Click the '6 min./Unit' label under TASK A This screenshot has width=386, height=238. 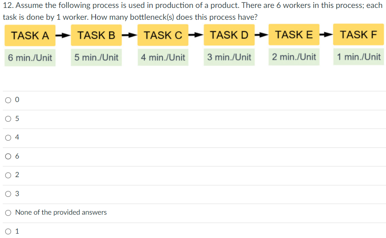[x=30, y=57]
